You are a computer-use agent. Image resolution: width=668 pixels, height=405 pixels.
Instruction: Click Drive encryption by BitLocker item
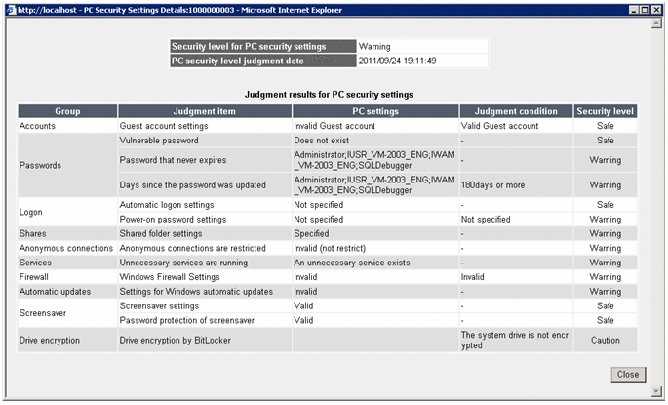click(205, 341)
